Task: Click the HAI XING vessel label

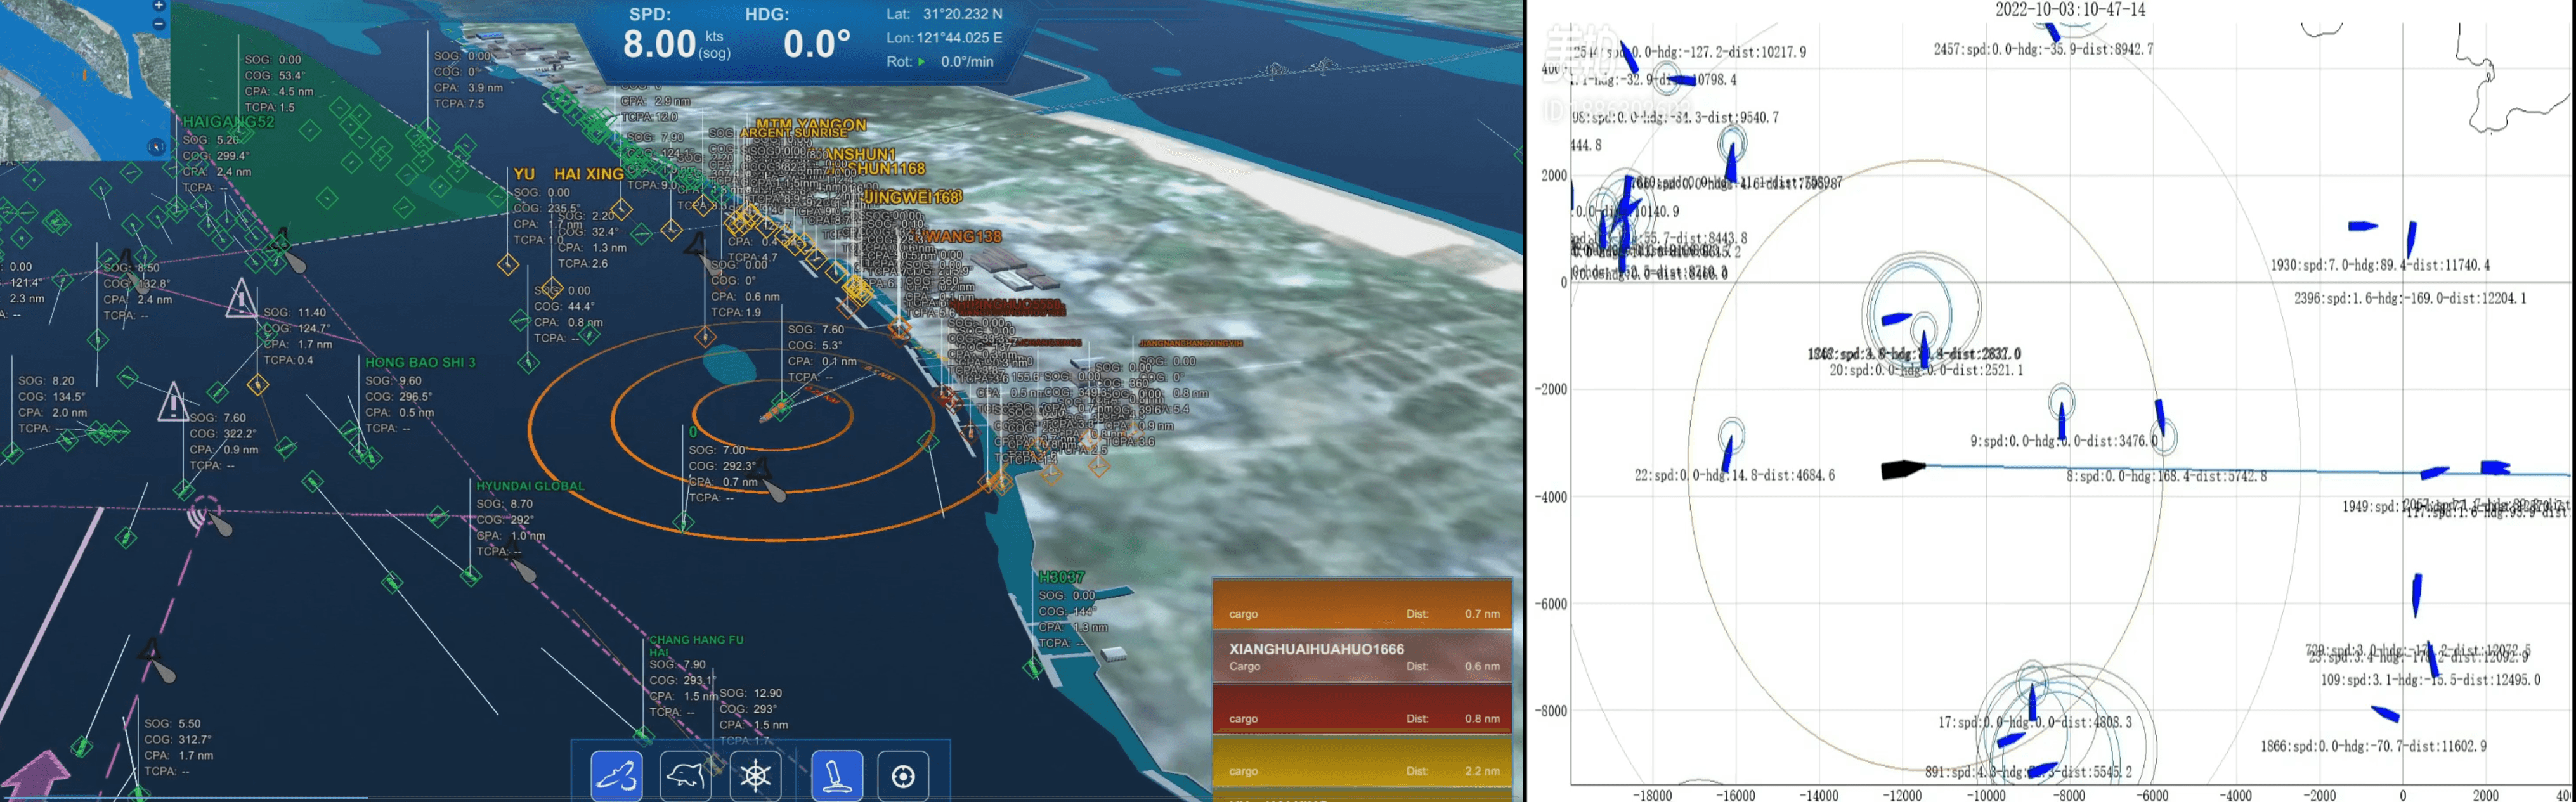Action: (x=588, y=174)
